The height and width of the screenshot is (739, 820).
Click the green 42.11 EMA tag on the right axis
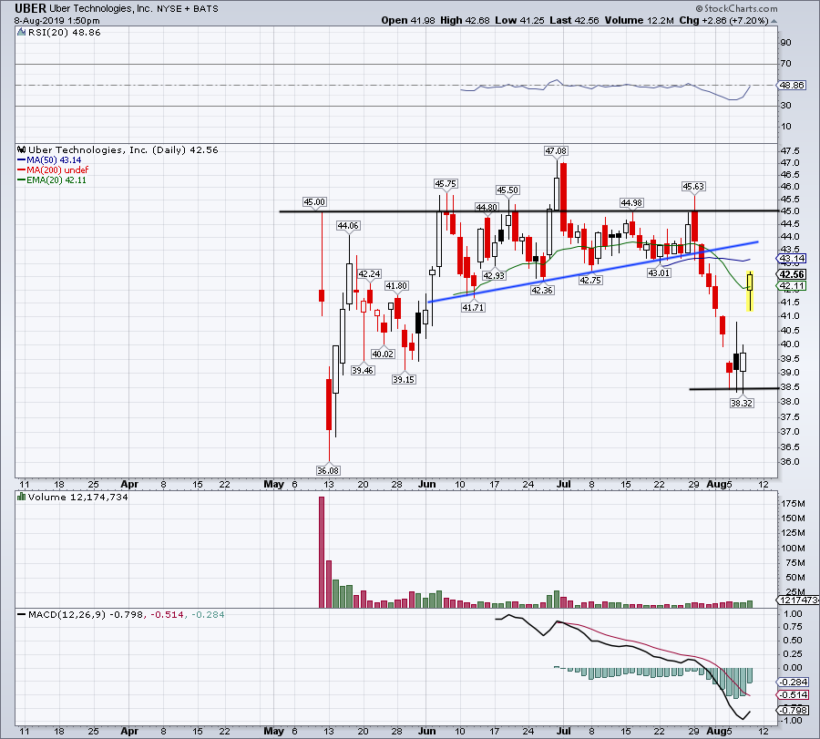click(792, 286)
